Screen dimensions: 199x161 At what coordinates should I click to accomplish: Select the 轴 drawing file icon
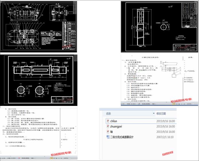108,131
